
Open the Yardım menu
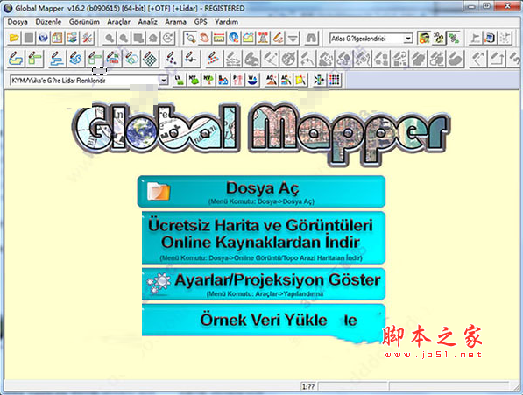227,22
